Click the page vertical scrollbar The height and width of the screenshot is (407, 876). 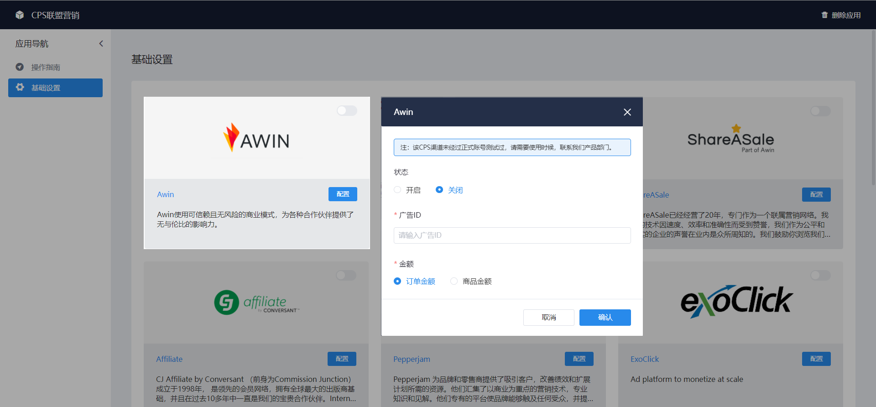873,108
